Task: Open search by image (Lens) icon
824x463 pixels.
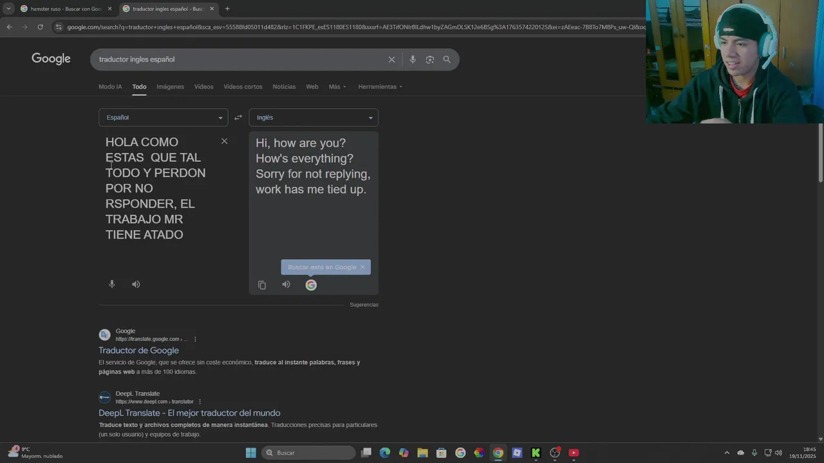Action: 430,59
